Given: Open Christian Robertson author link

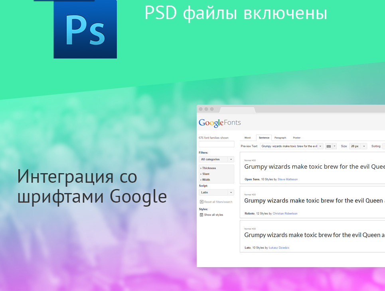Looking at the screenshot, I should pos(285,214).
